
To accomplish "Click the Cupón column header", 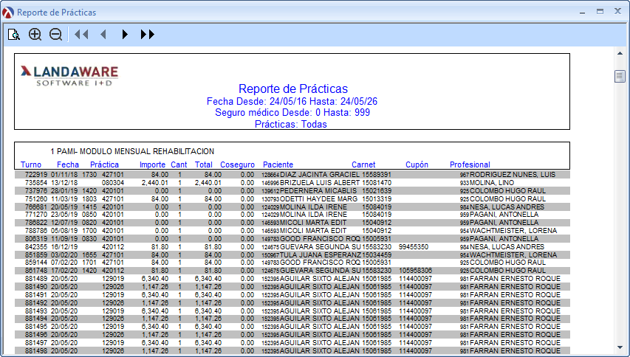I will point(417,164).
